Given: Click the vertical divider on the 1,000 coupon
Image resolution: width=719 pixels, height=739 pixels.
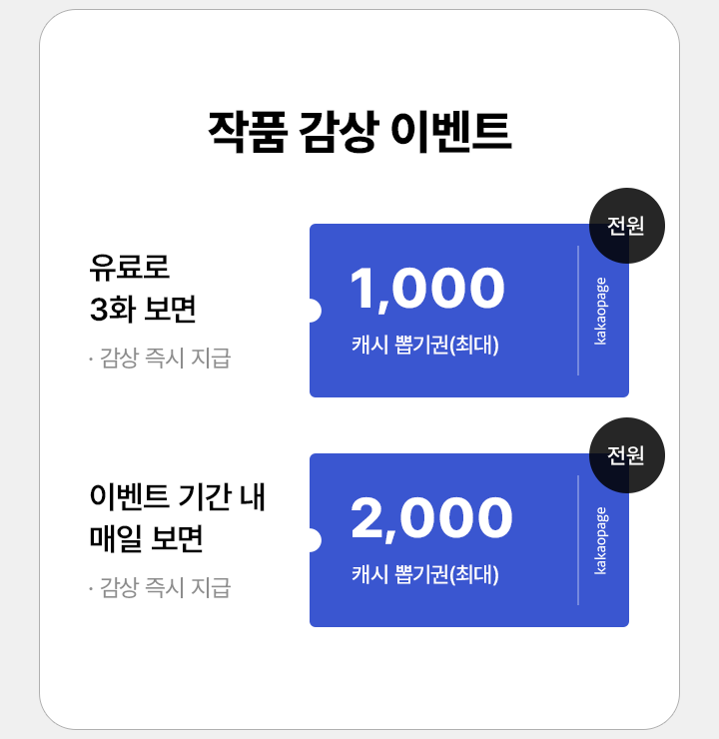Looking at the screenshot, I should pos(578,311).
